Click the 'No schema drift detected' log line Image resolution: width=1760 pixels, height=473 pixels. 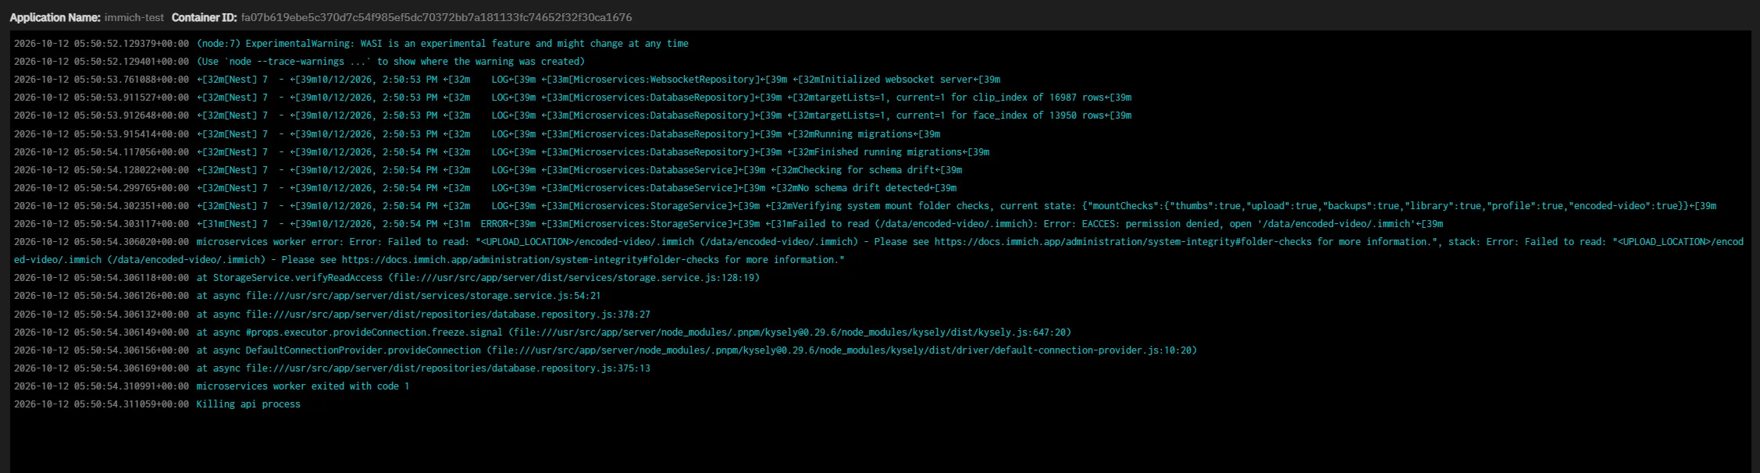coord(485,188)
